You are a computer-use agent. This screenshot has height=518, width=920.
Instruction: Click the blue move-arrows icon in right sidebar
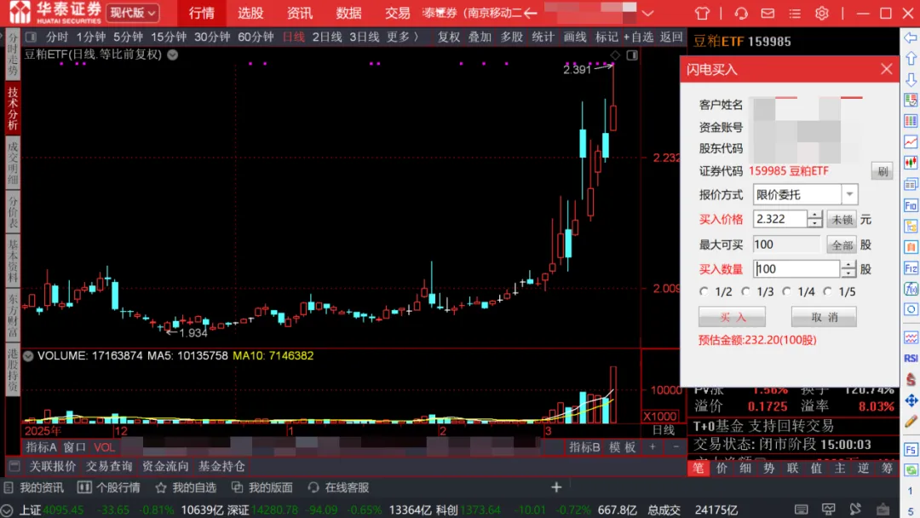(x=911, y=400)
